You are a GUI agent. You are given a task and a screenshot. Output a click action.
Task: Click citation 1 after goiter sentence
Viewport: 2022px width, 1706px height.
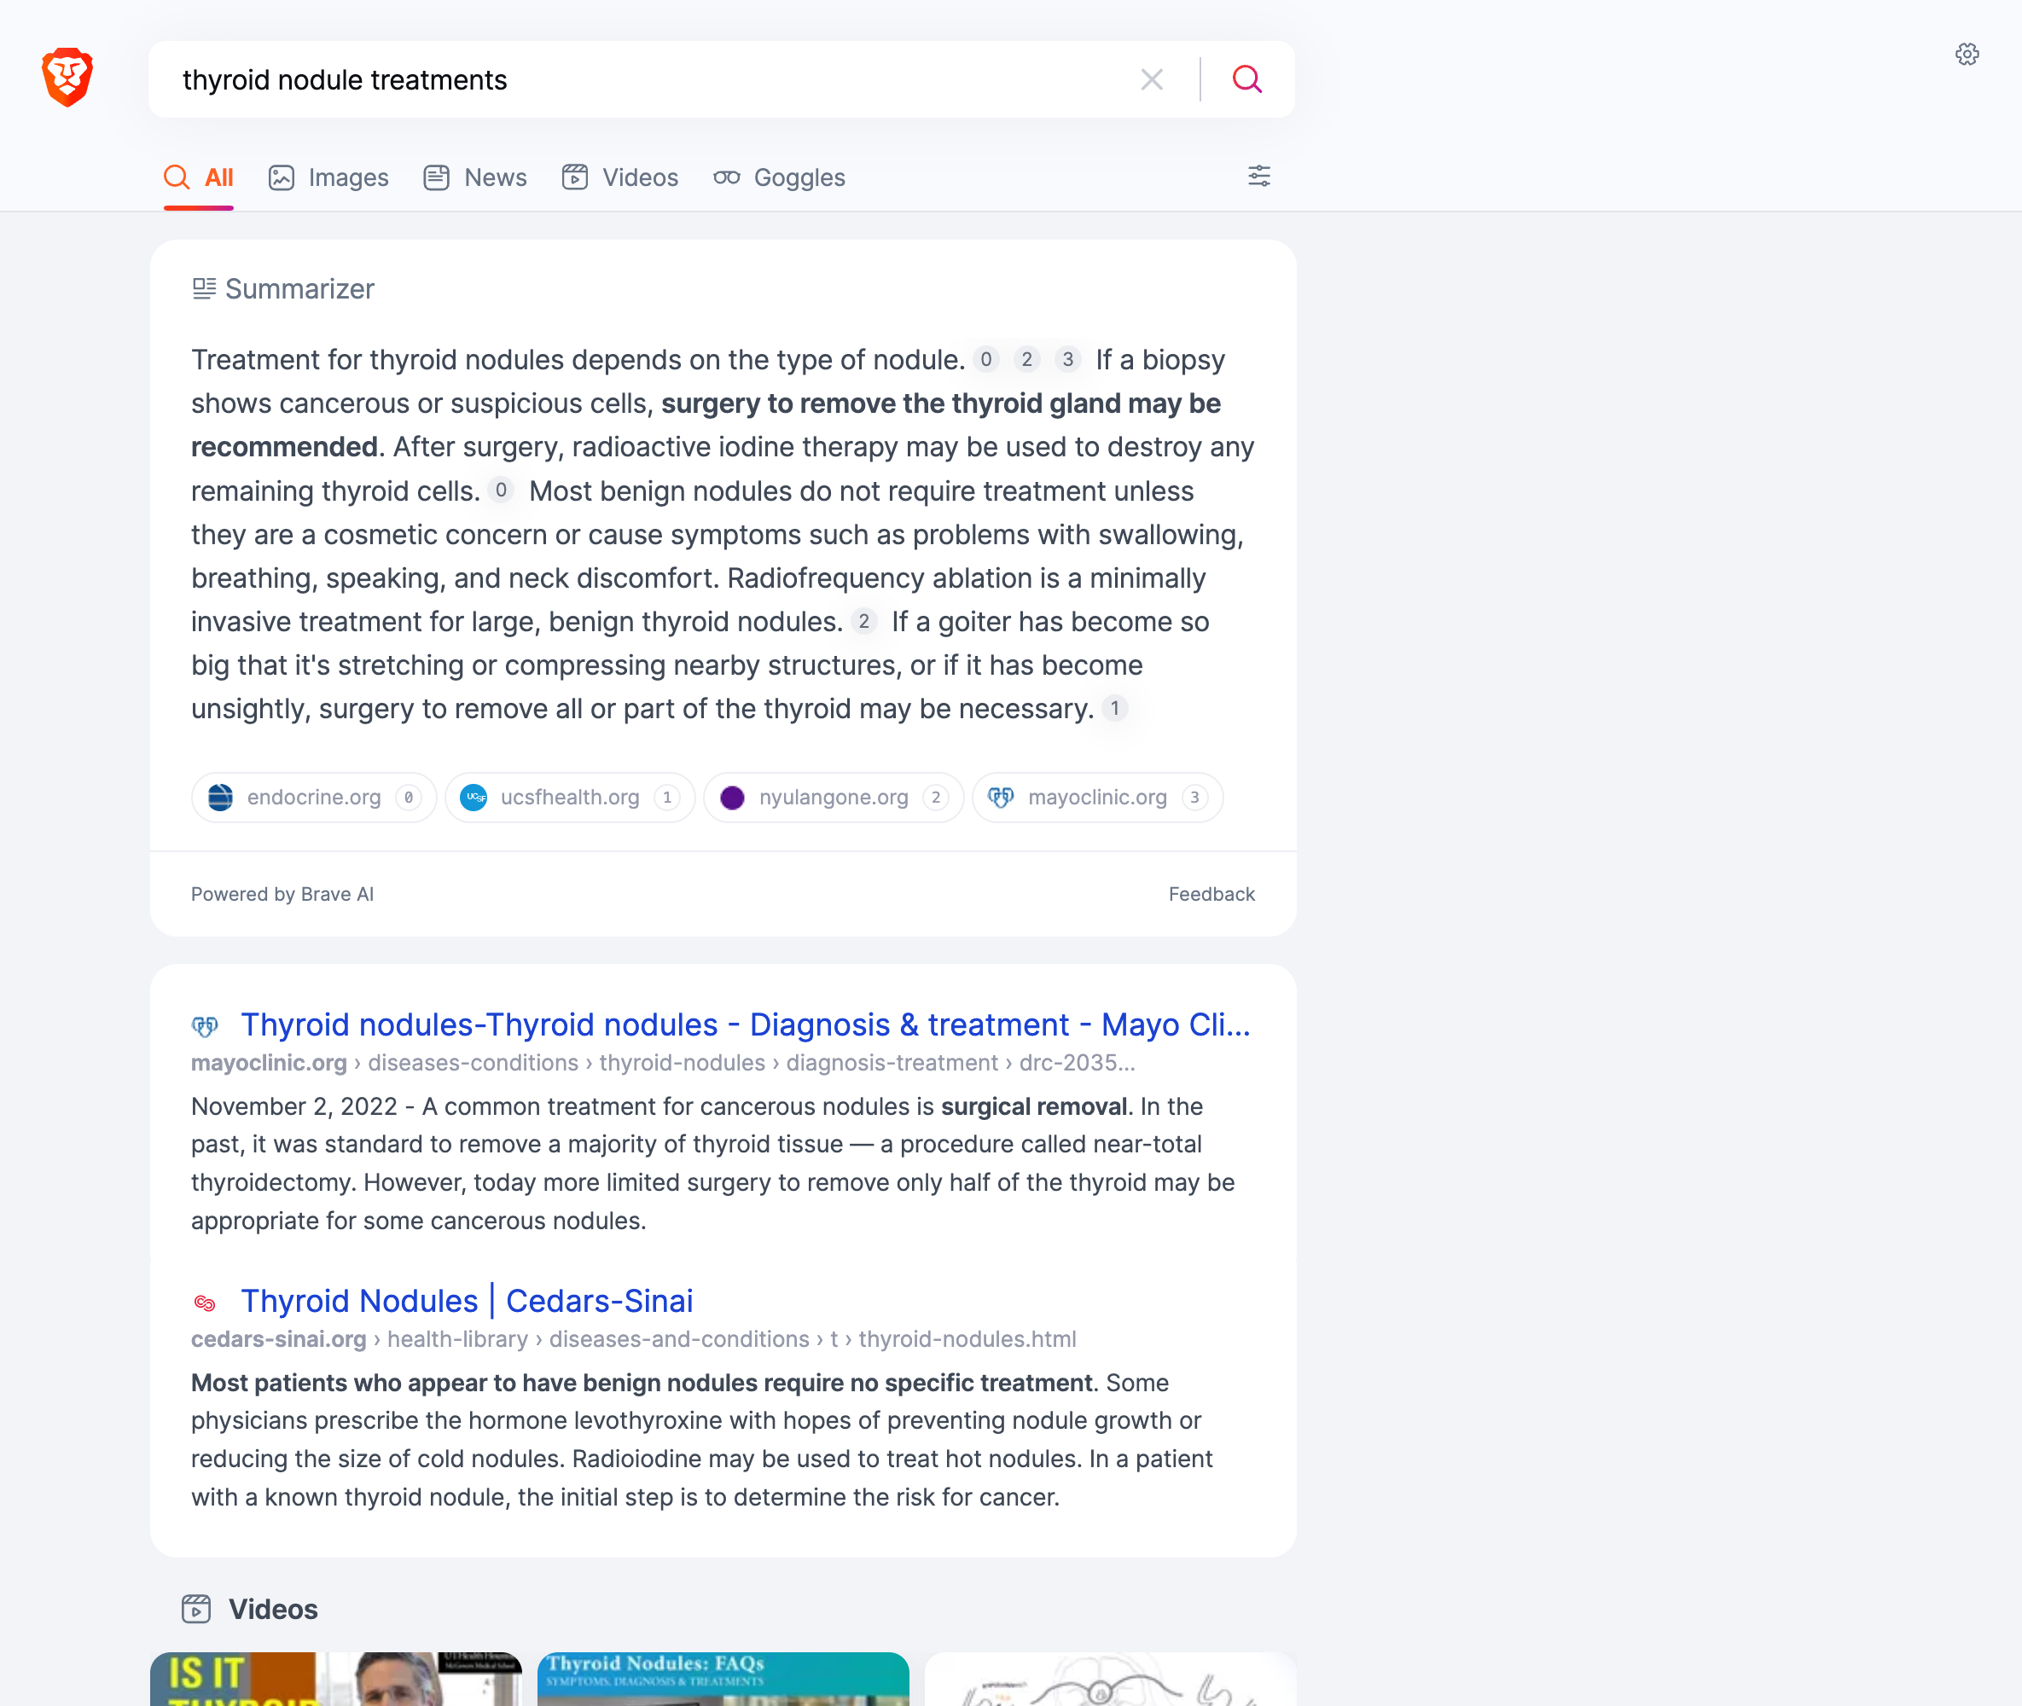(x=1114, y=708)
